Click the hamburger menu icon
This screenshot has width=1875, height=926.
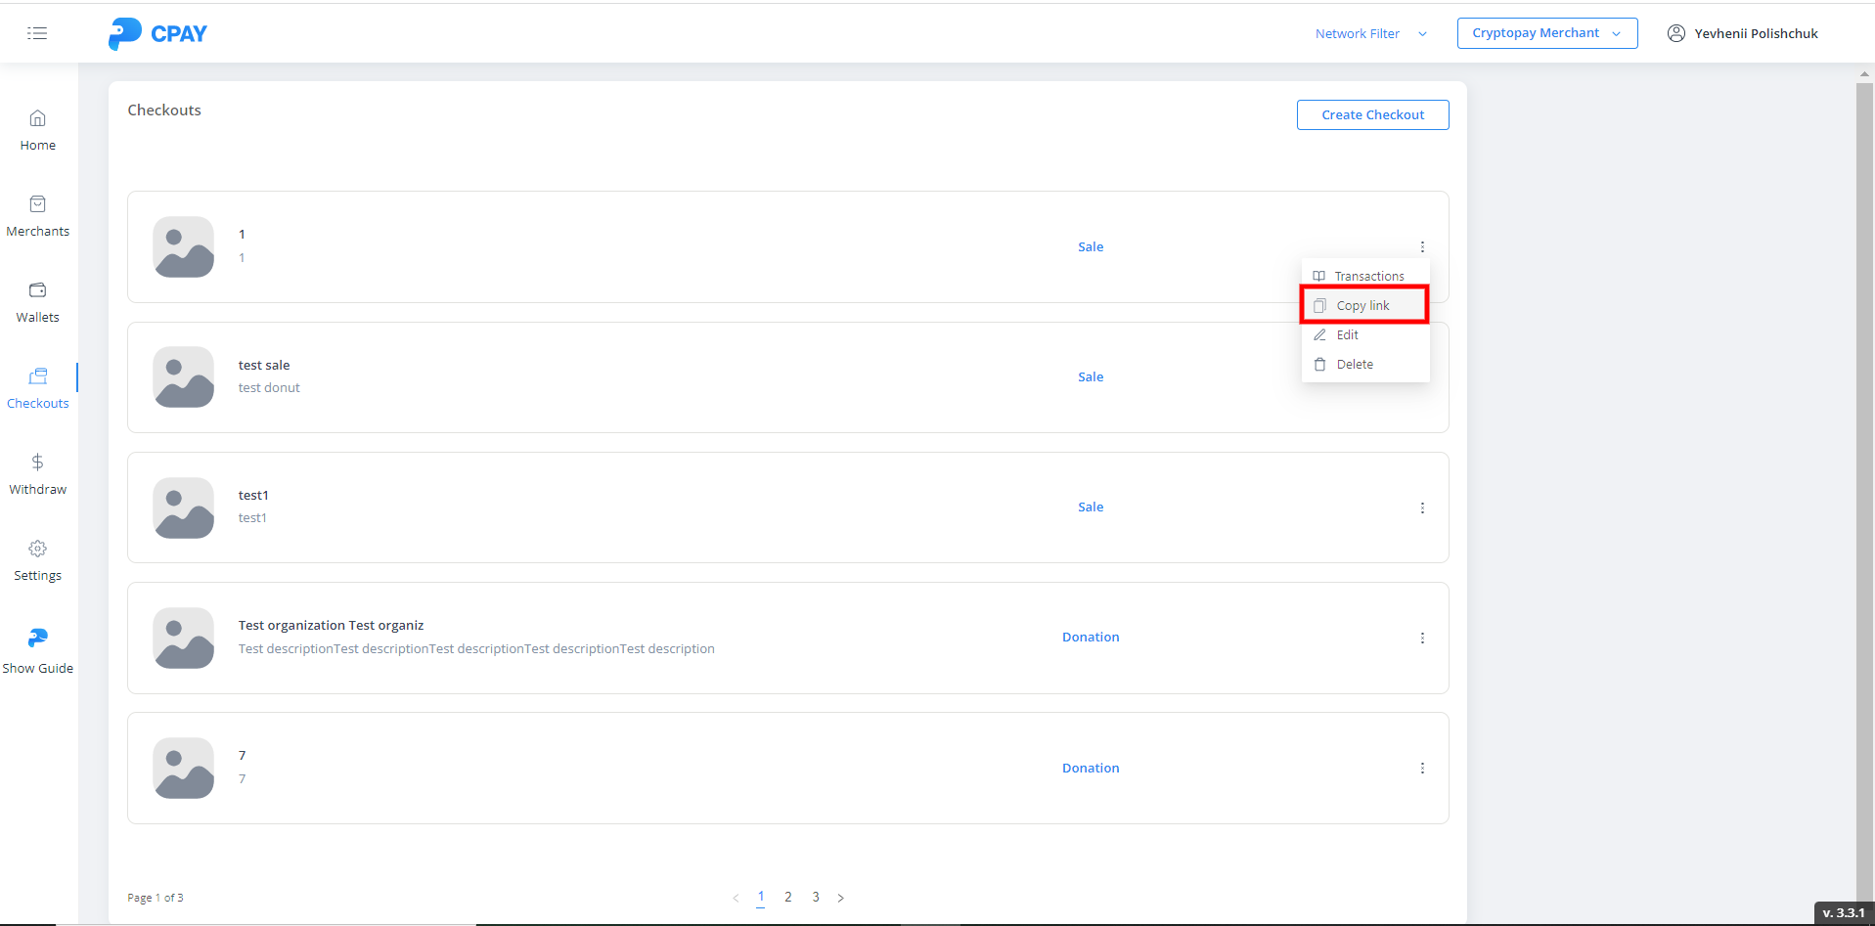coord(37,33)
